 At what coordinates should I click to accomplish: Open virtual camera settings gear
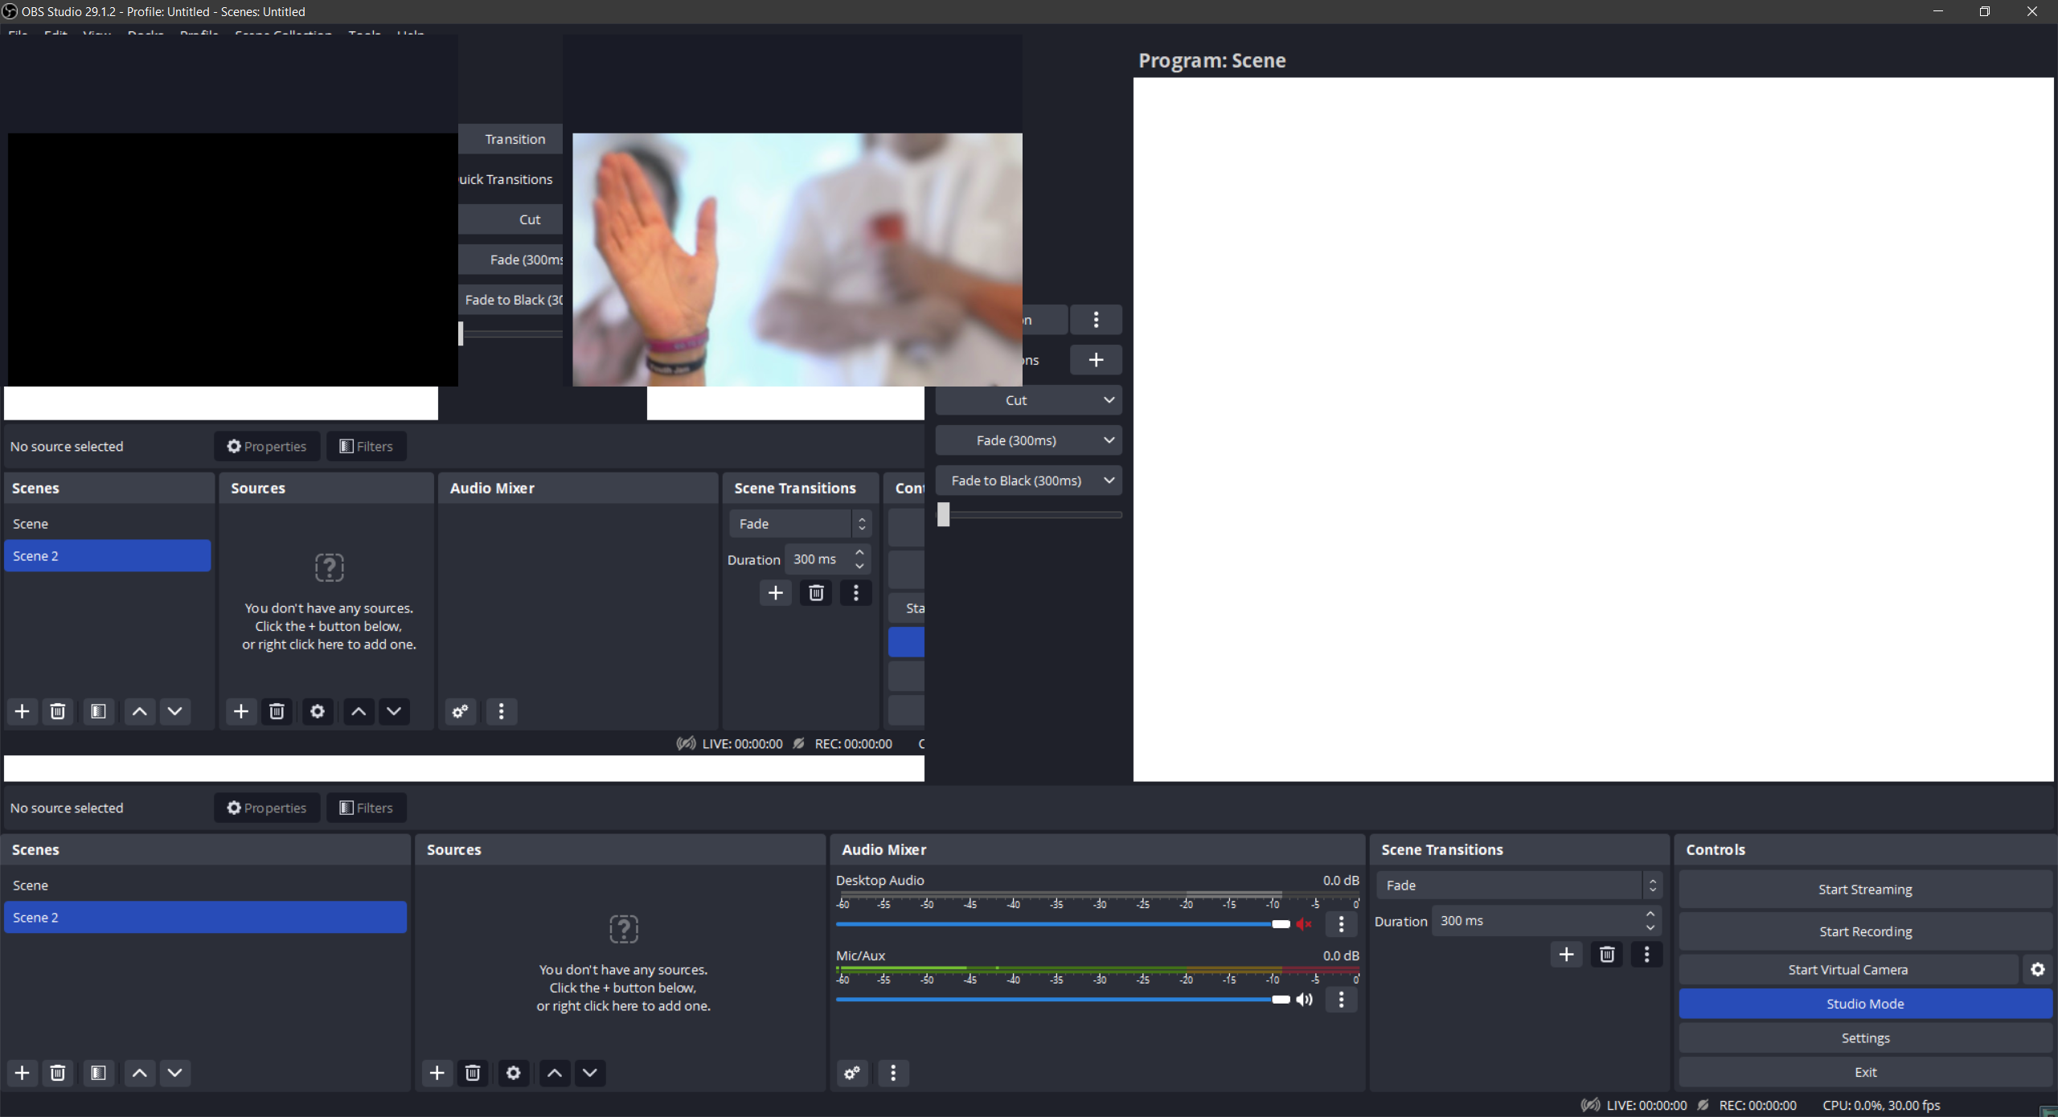pos(2038,969)
